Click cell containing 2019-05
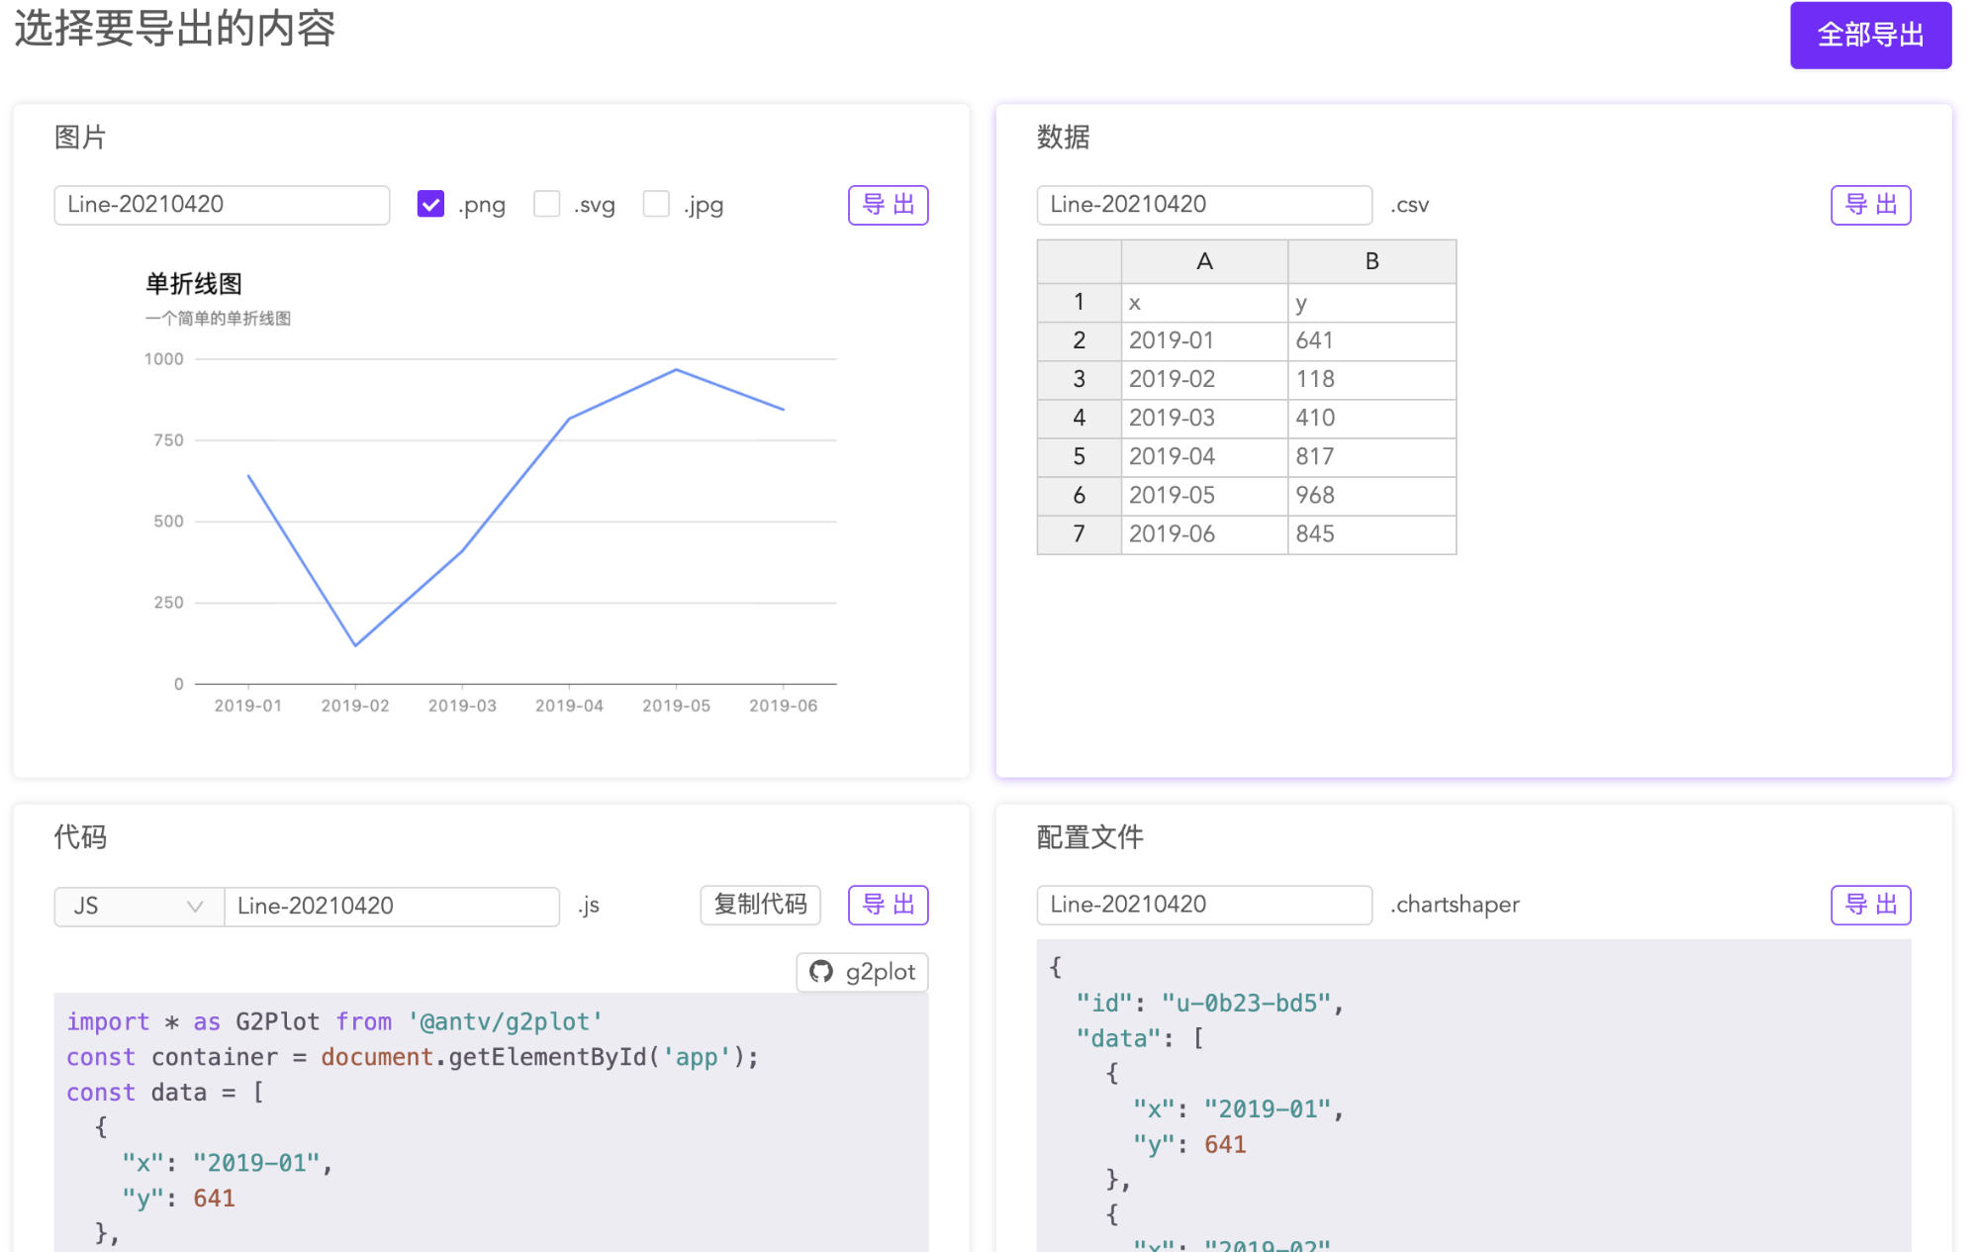1979x1252 pixels. (x=1204, y=495)
